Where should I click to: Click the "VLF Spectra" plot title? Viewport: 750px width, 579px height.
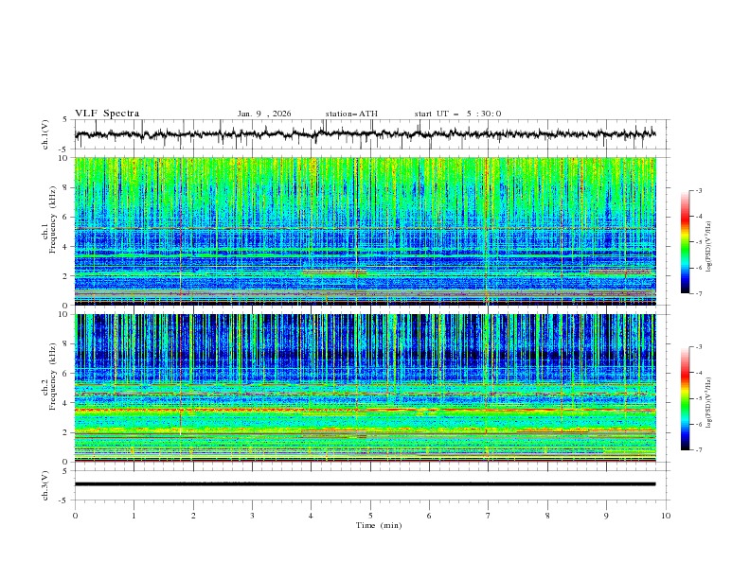pos(107,114)
